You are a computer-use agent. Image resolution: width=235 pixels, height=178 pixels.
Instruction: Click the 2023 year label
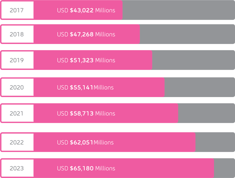[x=17, y=168]
